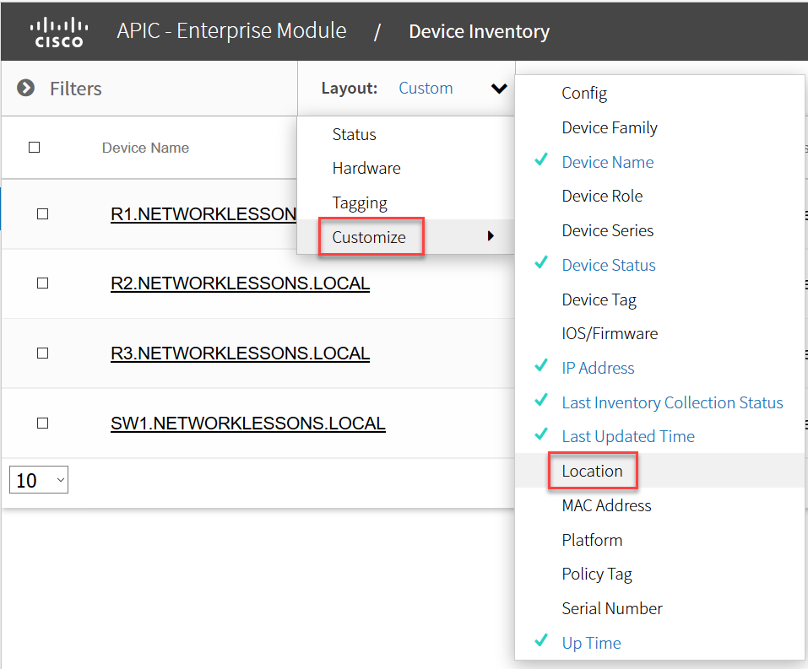Screen dimensions: 808x669
Task: Open the Layout dropdown chevron
Action: [x=499, y=89]
